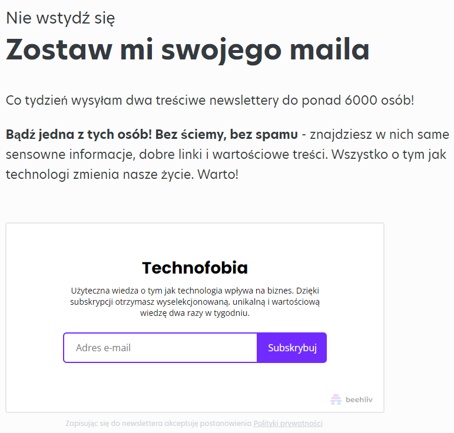
Task: Open the beehiiv text link
Action: 359,399
